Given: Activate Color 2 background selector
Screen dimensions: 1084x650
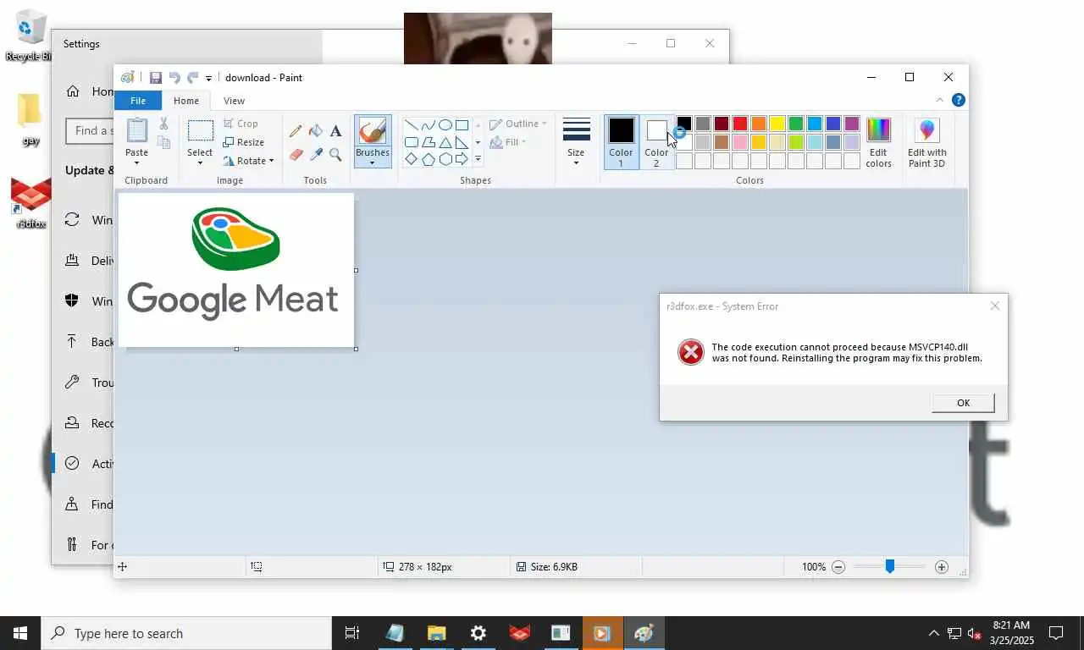Looking at the screenshot, I should click(656, 142).
